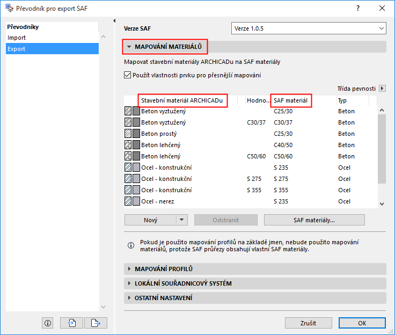Click the hatch icon of Ocel - konstrukční S 275 row
Viewport: 395px width, 335px height.
click(x=128, y=179)
